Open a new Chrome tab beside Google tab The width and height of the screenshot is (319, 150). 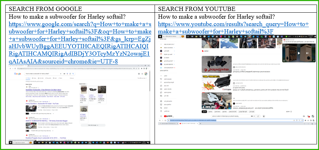(28, 66)
